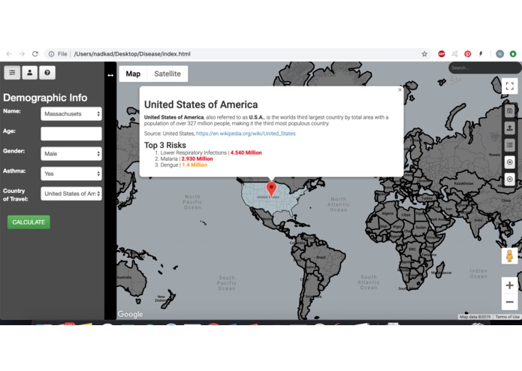Click the red map marker on United States
The height and width of the screenshot is (371, 522).
tap(272, 189)
